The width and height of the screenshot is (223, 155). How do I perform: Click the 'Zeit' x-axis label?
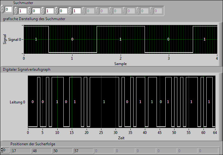tap(121, 138)
